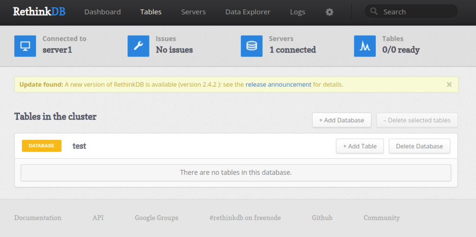Open the Dashboard tab
Image resolution: width=476 pixels, height=237 pixels.
103,12
